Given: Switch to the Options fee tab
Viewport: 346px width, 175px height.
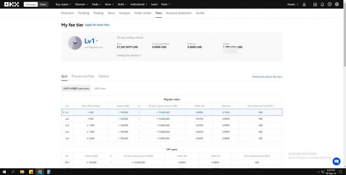Looking at the screenshot, I should [x=104, y=76].
